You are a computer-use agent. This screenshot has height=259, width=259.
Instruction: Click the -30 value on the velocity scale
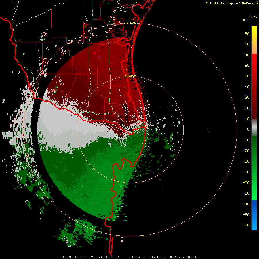(246, 161)
